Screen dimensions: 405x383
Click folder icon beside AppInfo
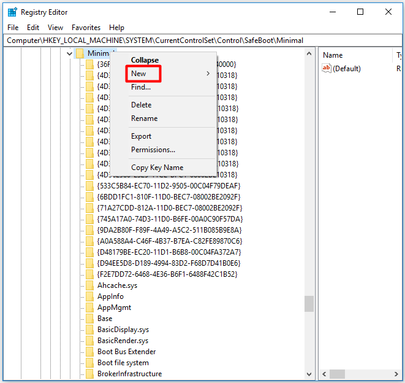pos(89,296)
